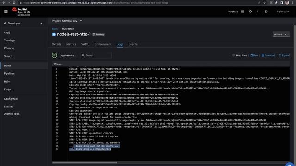
Task: Bookmark this page with the star icon
Action: pyautogui.click(x=265, y=3)
